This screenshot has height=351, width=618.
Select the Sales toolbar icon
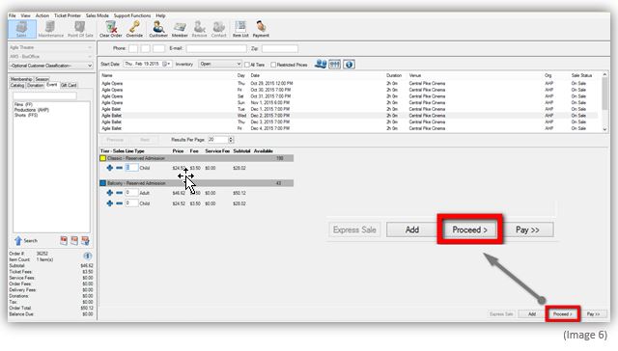[21, 29]
